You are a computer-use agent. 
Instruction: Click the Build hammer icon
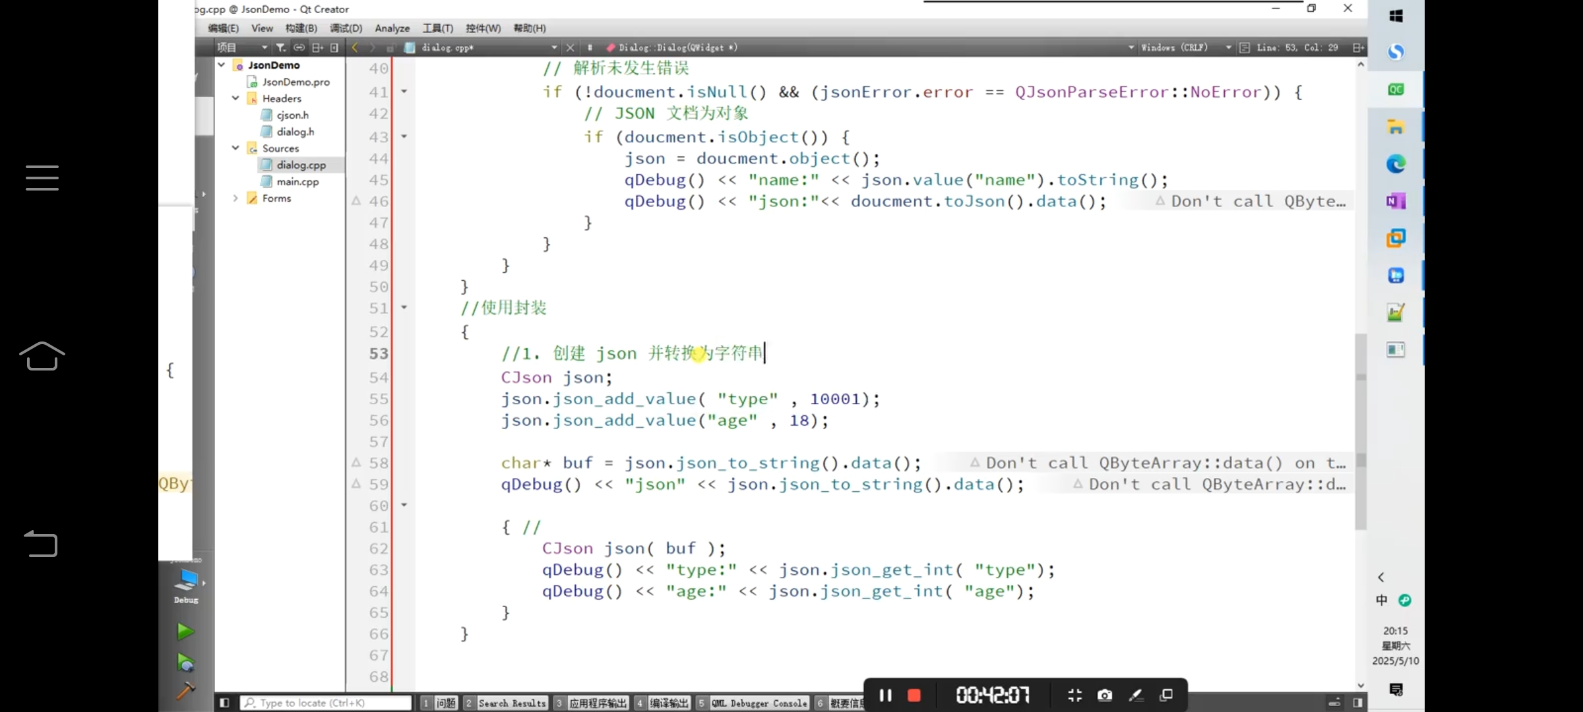[185, 690]
